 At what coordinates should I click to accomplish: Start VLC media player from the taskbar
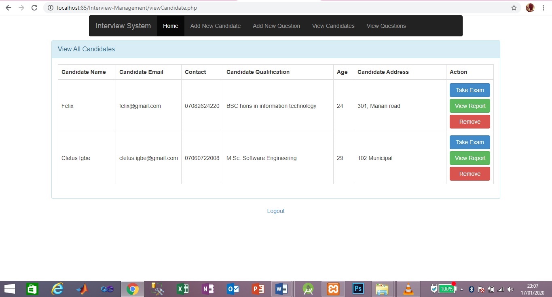coord(408,289)
